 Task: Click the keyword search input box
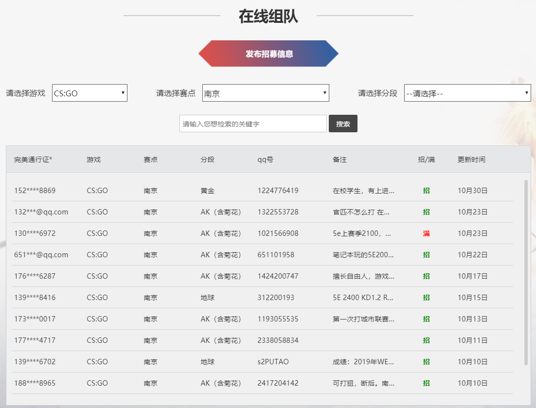tap(253, 123)
